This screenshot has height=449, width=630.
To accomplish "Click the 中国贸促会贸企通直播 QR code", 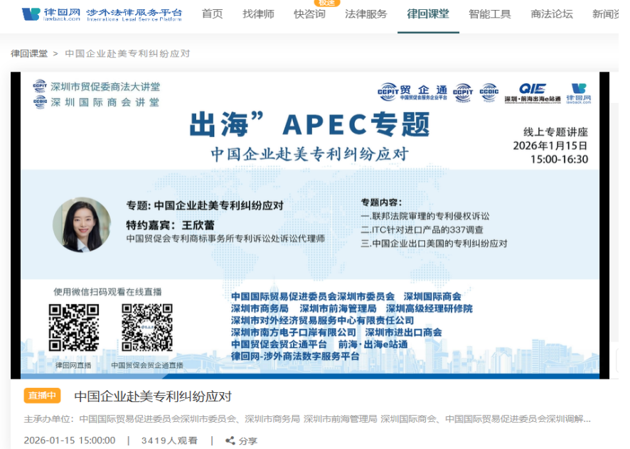I will coord(147,328).
